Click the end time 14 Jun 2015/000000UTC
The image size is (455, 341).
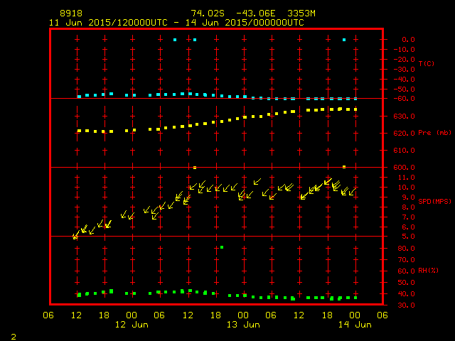245,23
